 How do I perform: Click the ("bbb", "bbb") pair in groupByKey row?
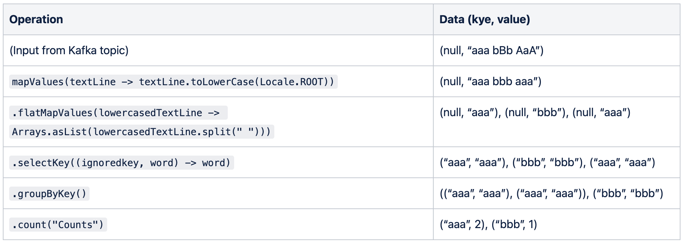(x=628, y=193)
